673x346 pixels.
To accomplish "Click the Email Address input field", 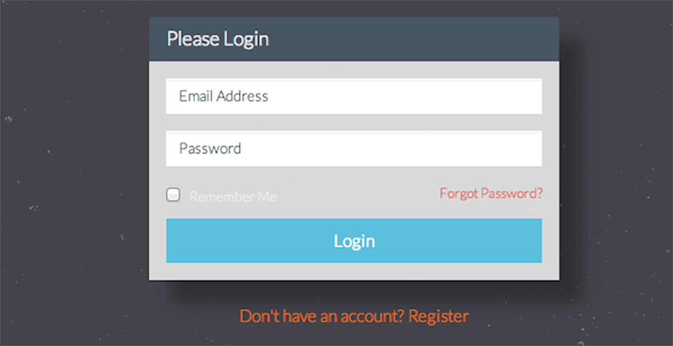I will tap(354, 96).
